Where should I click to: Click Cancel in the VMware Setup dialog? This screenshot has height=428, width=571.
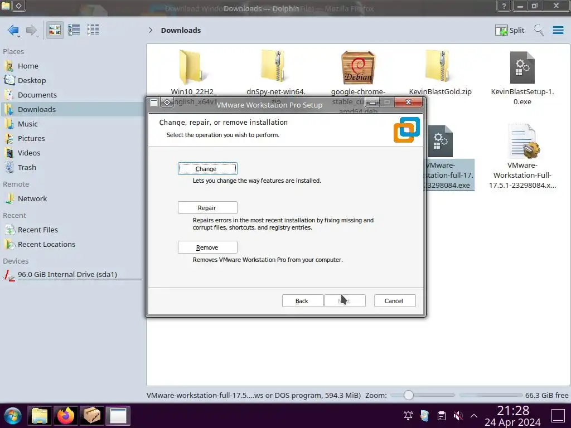[x=395, y=301]
